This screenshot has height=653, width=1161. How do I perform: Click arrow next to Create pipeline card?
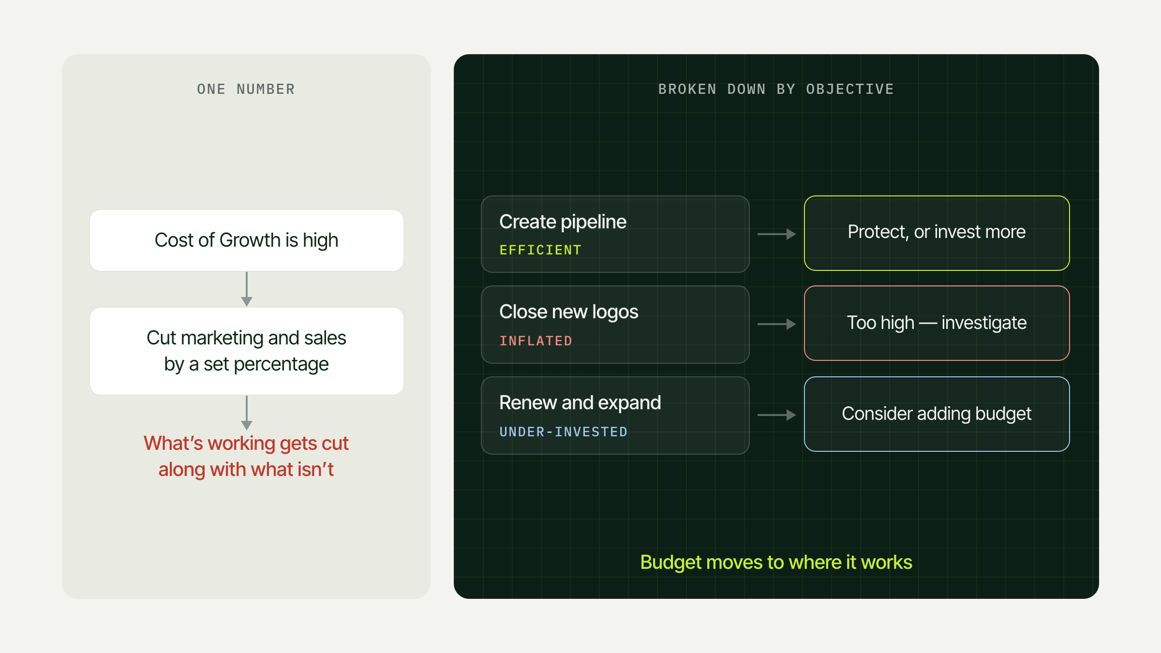776,234
